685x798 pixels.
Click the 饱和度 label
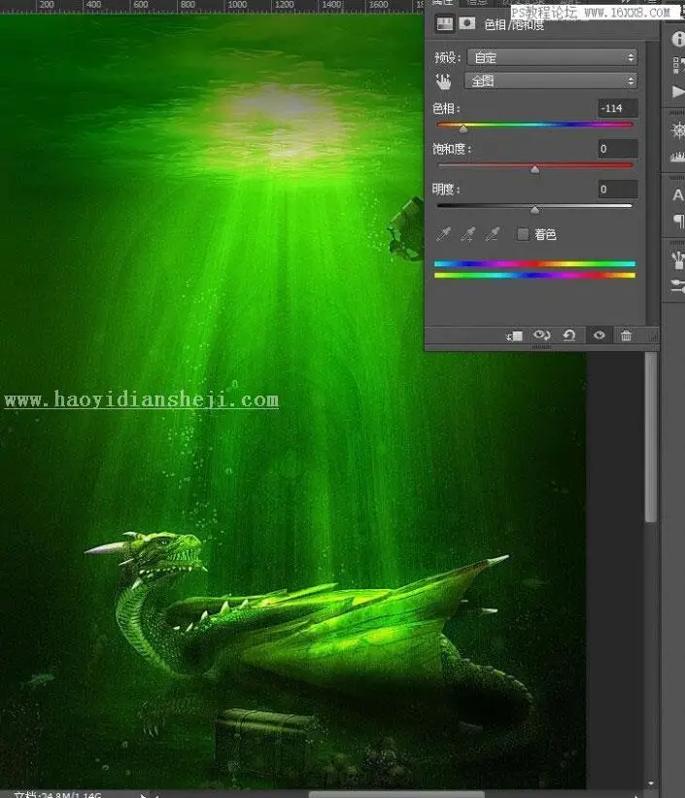pos(452,149)
